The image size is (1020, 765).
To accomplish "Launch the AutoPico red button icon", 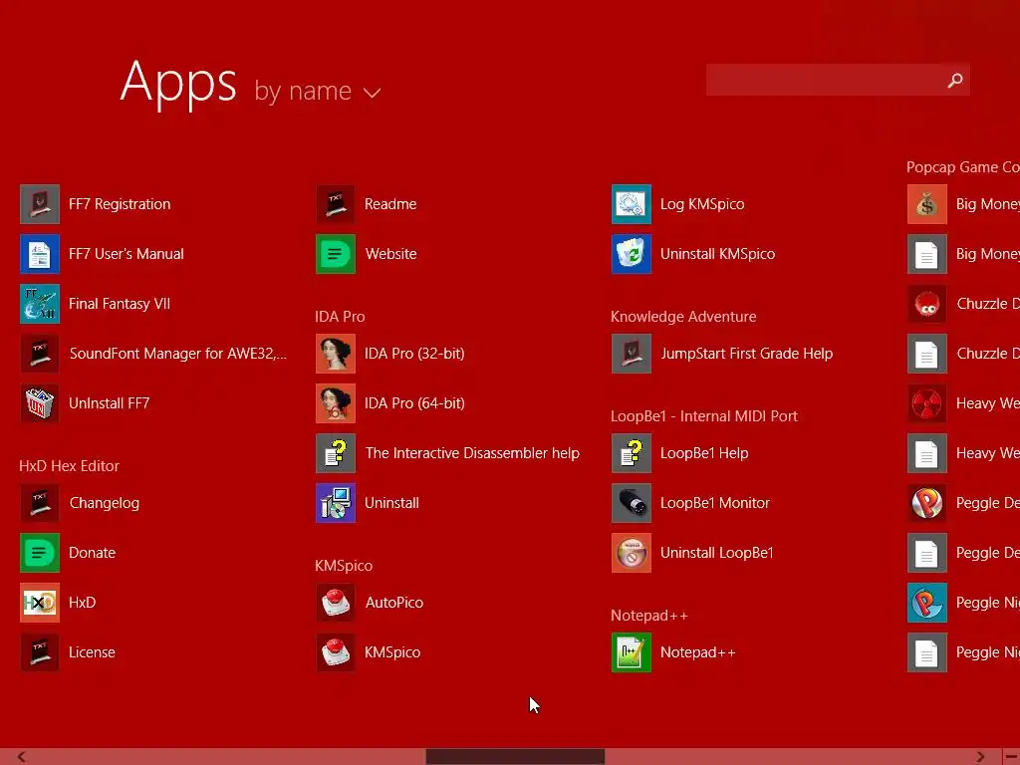I will (x=336, y=603).
